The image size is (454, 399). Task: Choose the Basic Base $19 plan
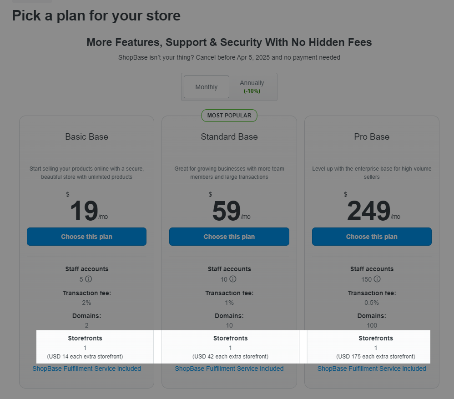point(86,237)
